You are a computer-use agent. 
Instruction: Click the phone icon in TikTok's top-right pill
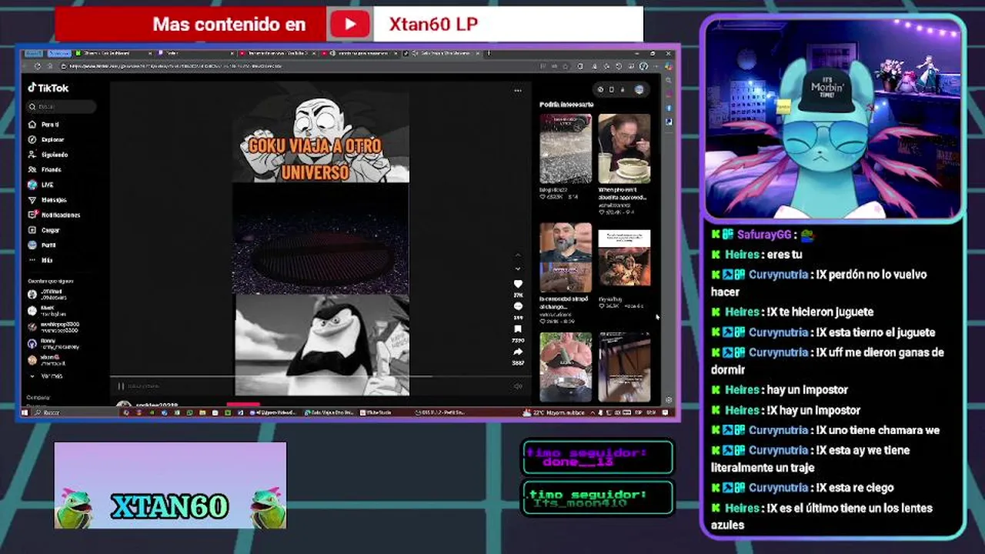pos(612,89)
